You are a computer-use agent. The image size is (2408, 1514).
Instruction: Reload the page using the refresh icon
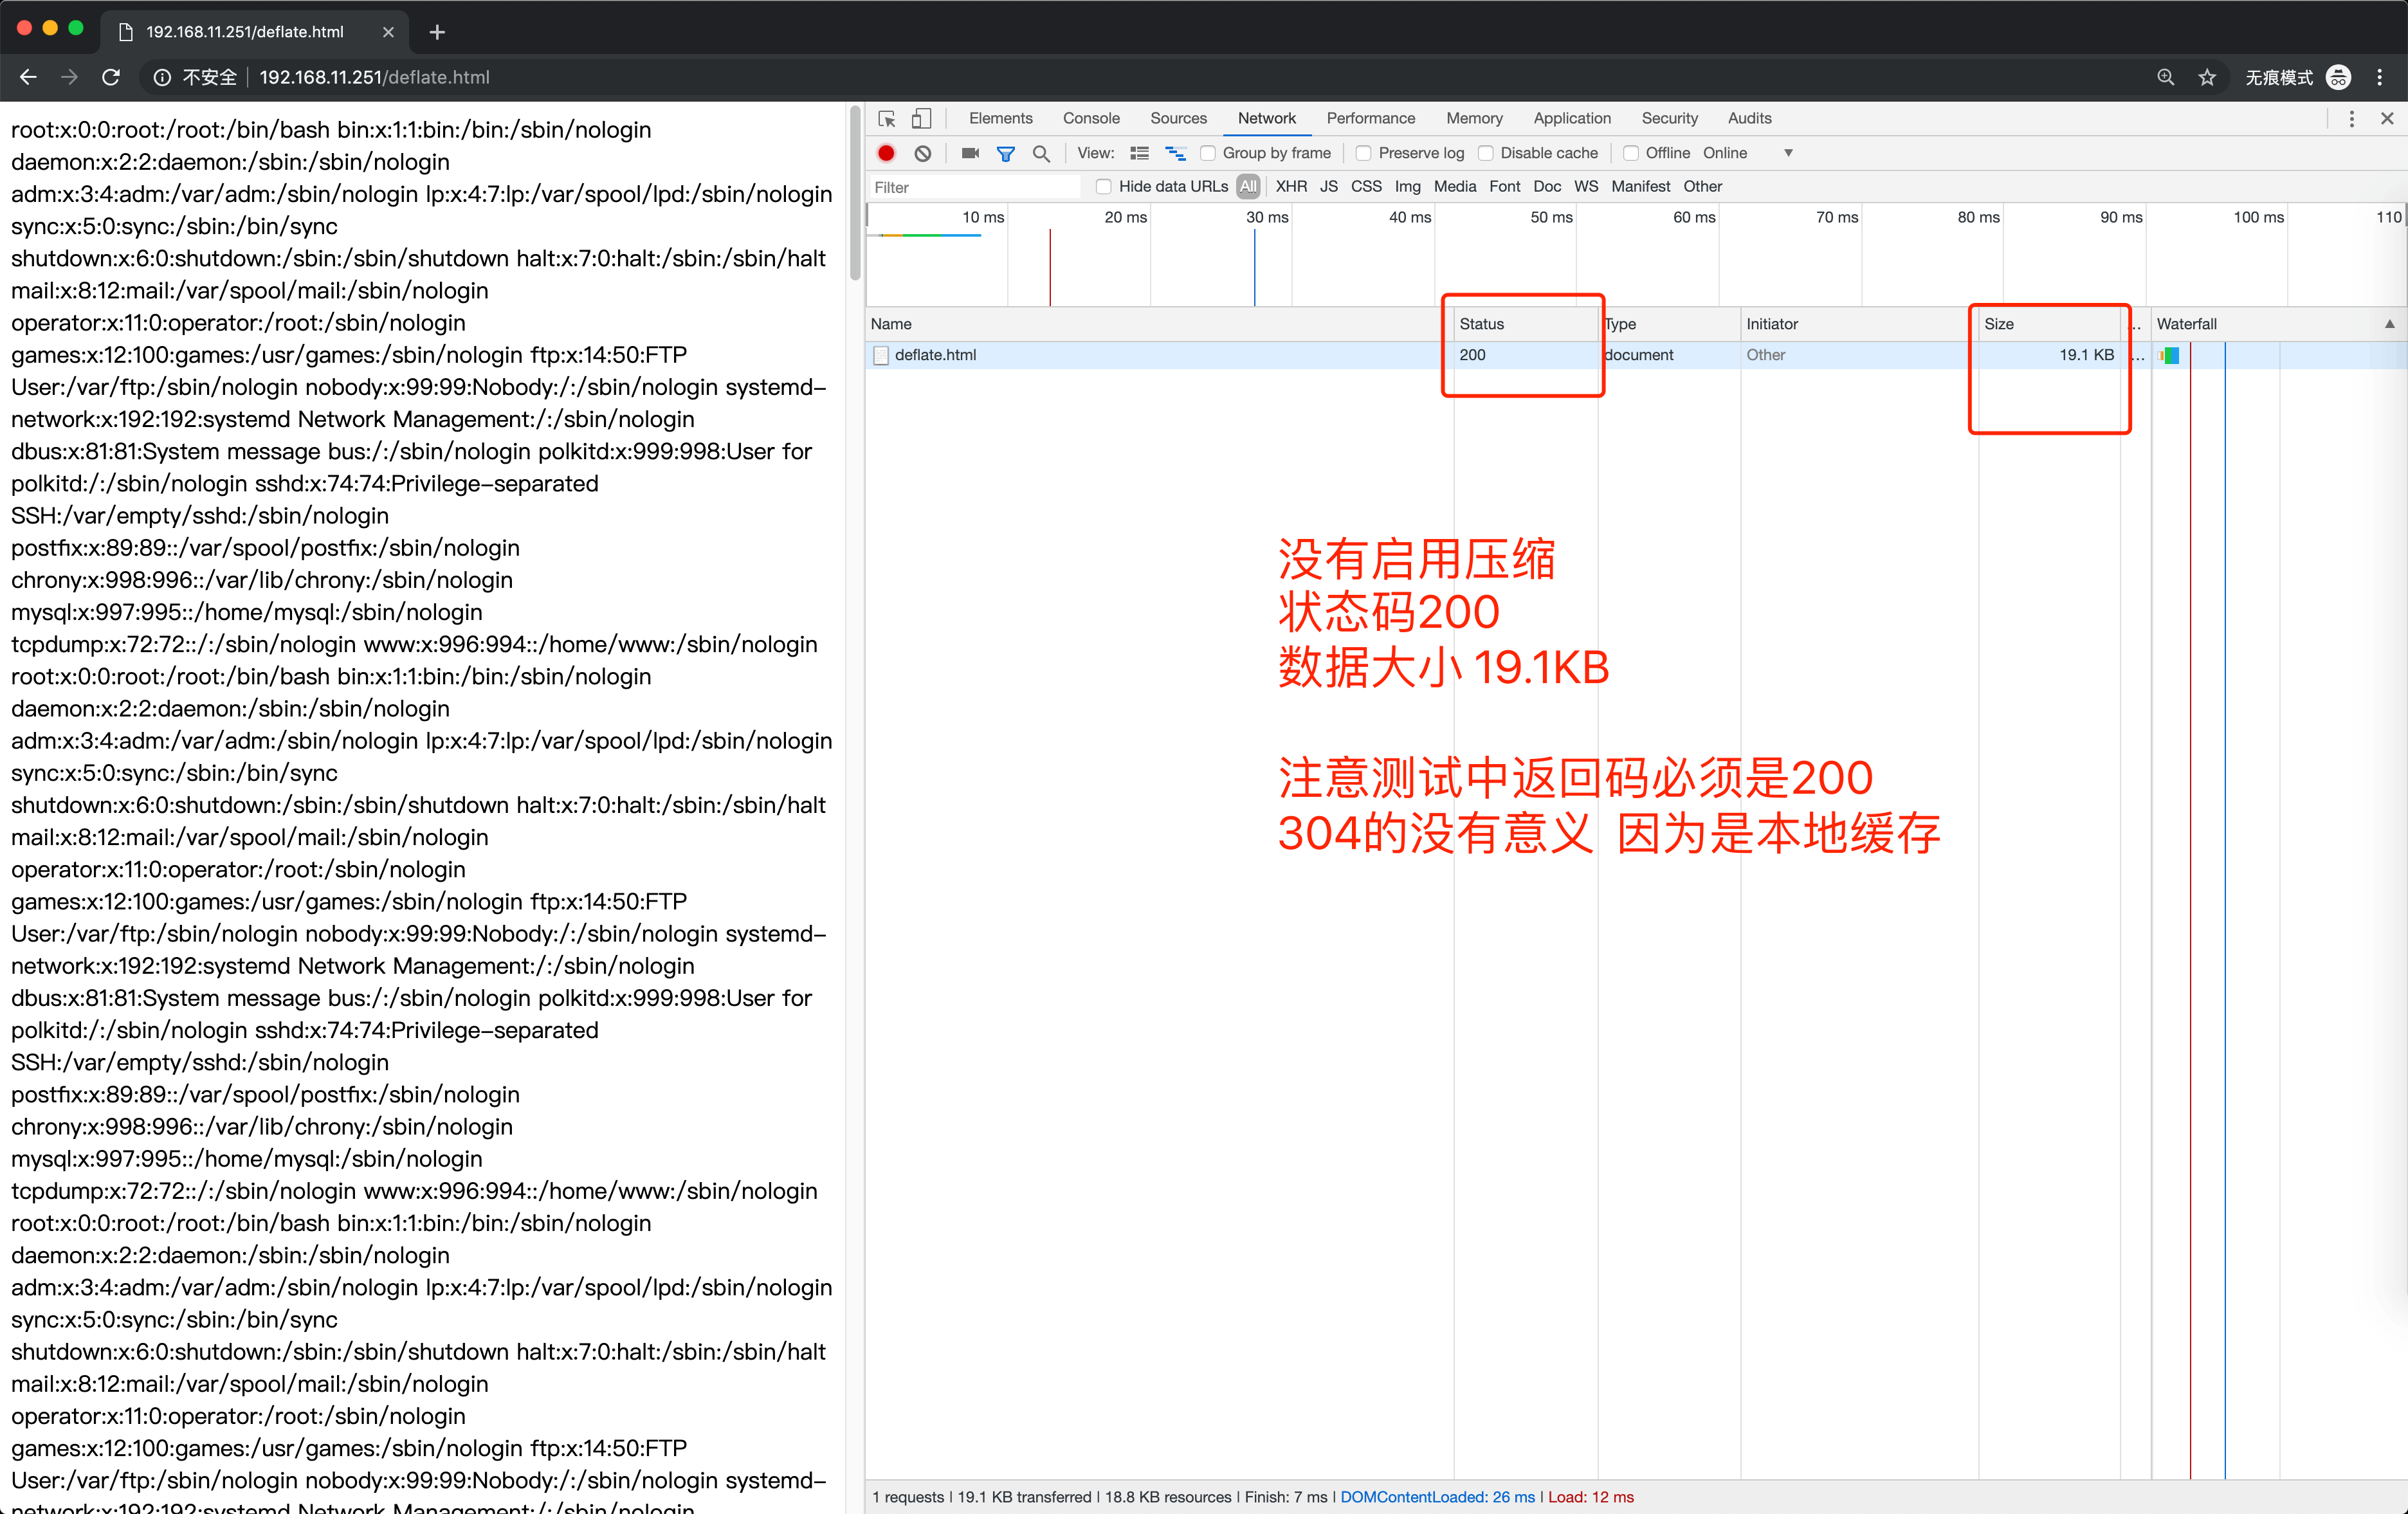111,78
